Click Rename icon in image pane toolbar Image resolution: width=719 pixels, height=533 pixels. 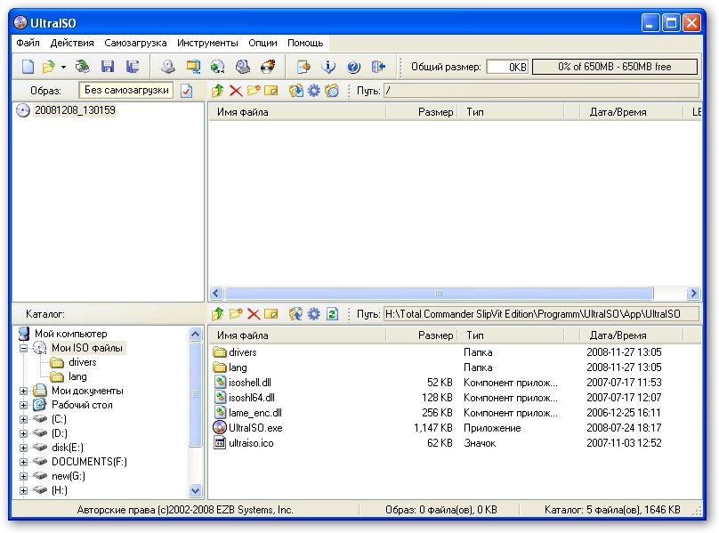coord(271,91)
